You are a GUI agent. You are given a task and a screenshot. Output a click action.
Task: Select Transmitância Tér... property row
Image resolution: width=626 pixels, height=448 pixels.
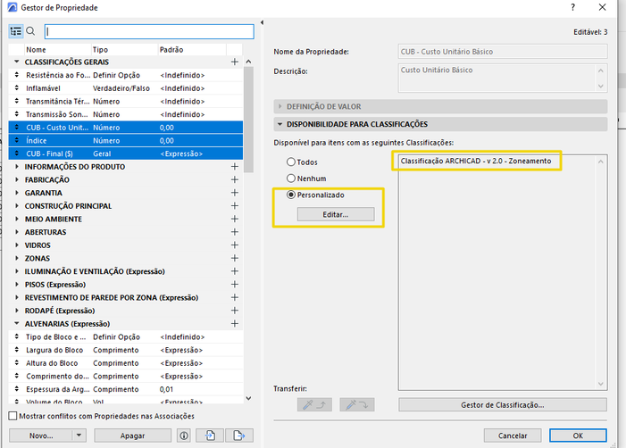(x=126, y=102)
